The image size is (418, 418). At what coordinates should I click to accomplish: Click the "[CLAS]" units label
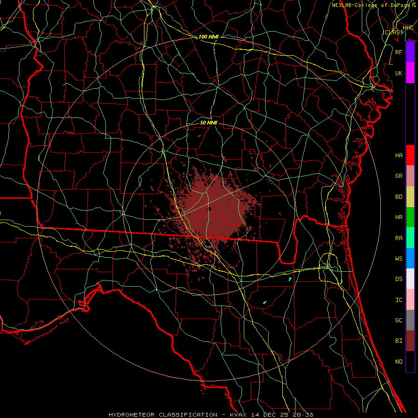[392, 32]
